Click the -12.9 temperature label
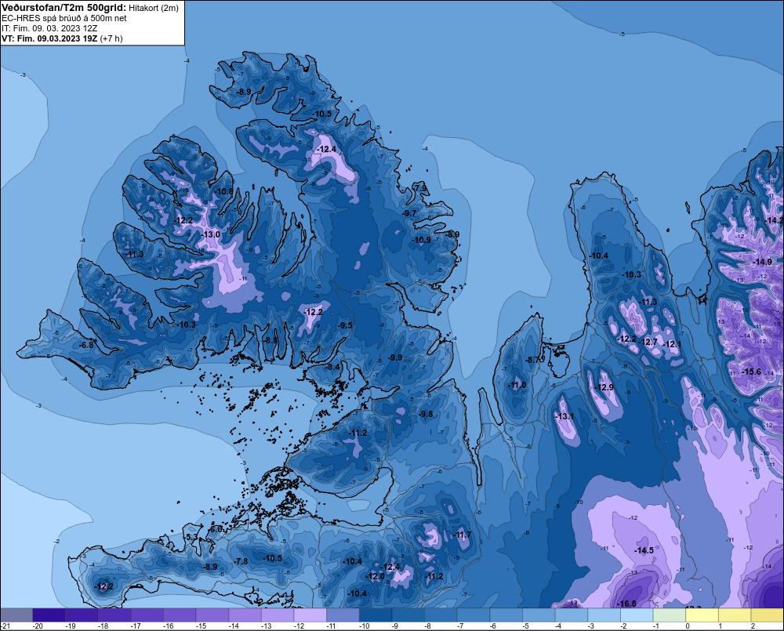 pos(604,387)
